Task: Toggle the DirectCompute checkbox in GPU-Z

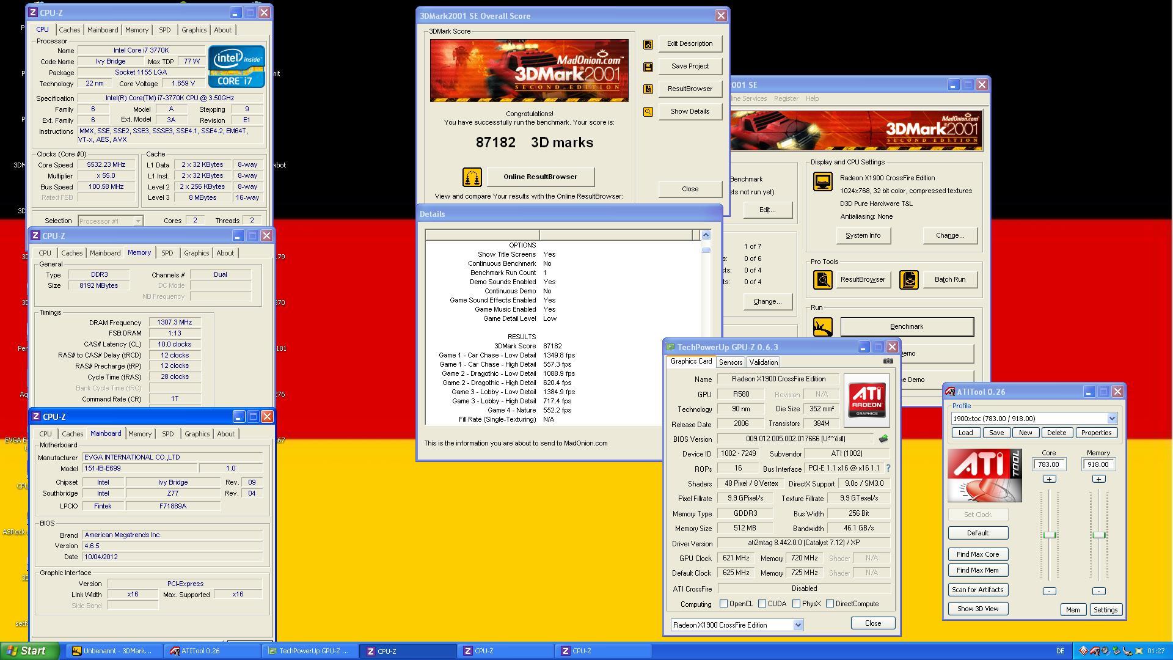Action: (x=830, y=604)
